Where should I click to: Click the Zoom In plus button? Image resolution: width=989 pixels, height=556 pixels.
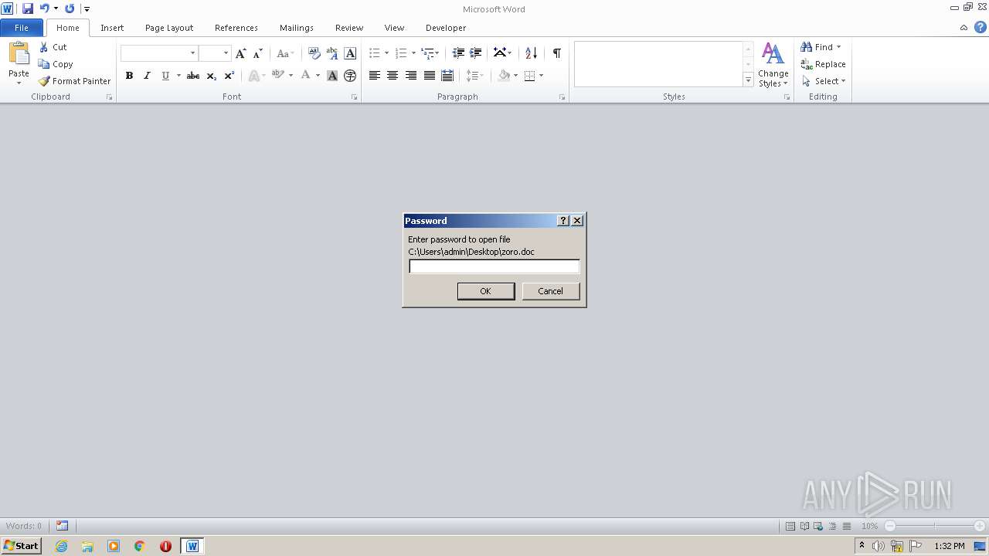979,526
